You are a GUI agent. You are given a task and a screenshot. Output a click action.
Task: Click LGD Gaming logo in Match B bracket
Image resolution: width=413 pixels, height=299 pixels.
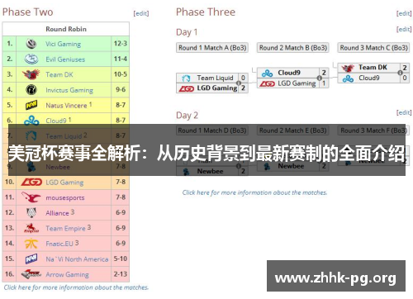[x=267, y=83]
